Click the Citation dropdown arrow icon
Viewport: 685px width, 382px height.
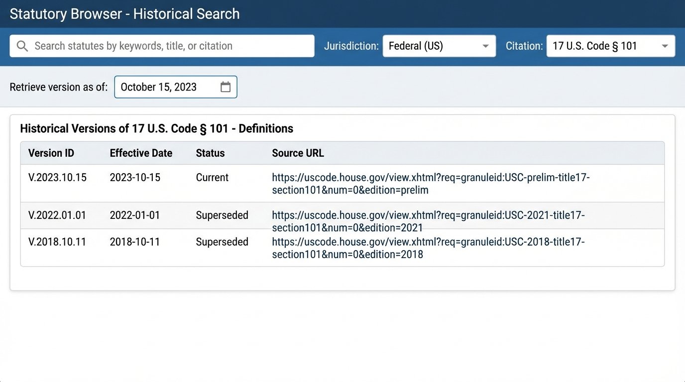tap(665, 46)
